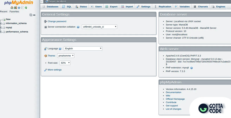
Task: Open the Variables tab
Action: coord(182,7)
